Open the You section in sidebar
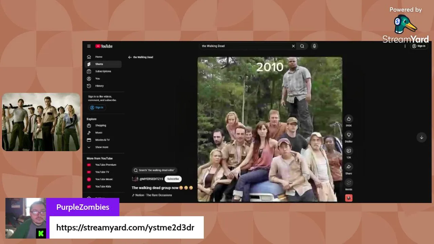This screenshot has height=244, width=434. [x=103, y=79]
